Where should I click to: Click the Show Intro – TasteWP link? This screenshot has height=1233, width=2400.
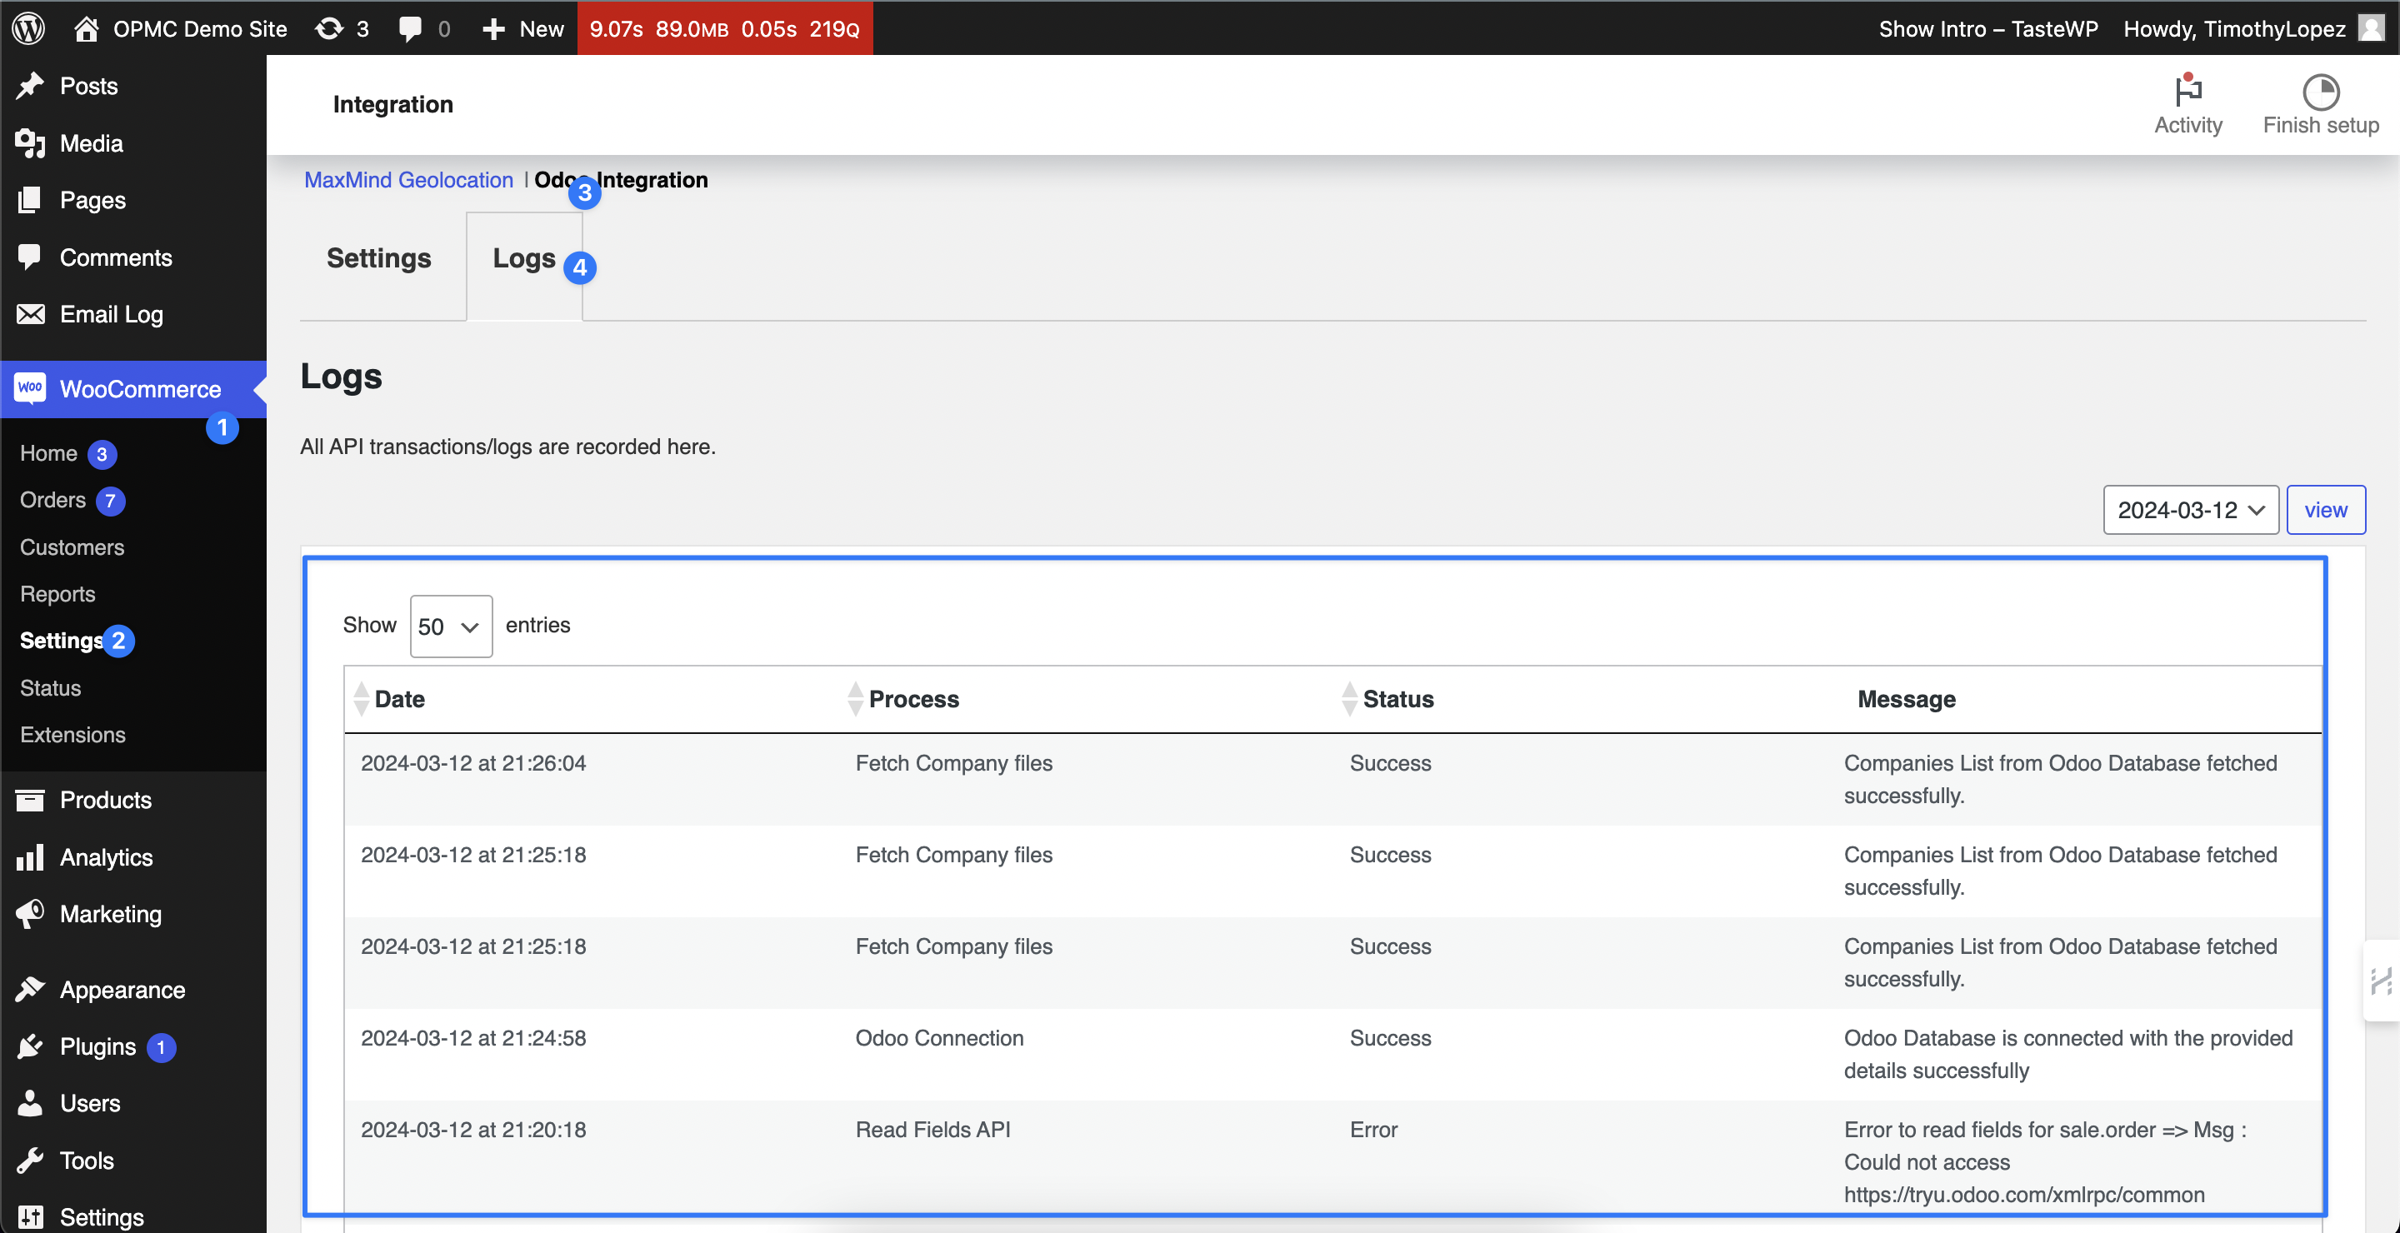[x=1988, y=29]
